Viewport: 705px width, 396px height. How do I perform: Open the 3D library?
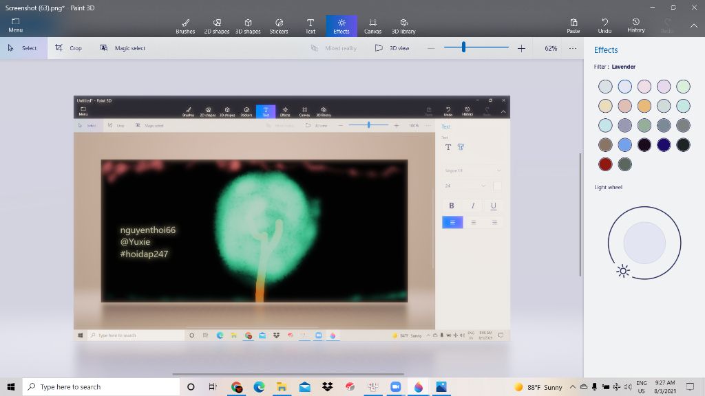(403, 26)
